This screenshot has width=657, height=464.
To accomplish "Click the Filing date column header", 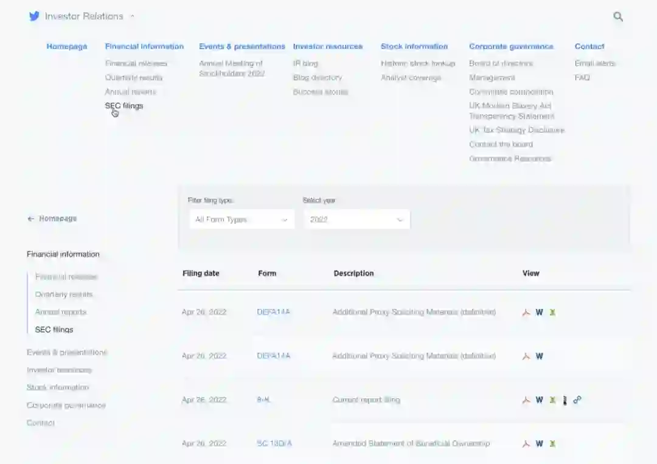I will click(201, 274).
